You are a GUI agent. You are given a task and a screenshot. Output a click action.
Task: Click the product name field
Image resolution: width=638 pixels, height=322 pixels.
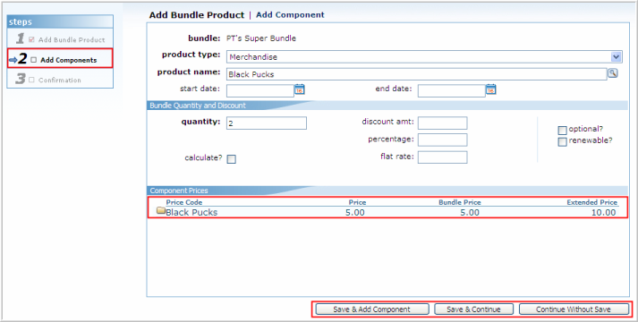point(417,74)
